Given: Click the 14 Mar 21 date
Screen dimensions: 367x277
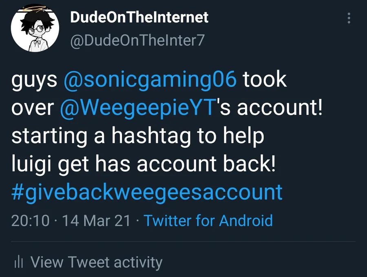Looking at the screenshot, I should (97, 221).
